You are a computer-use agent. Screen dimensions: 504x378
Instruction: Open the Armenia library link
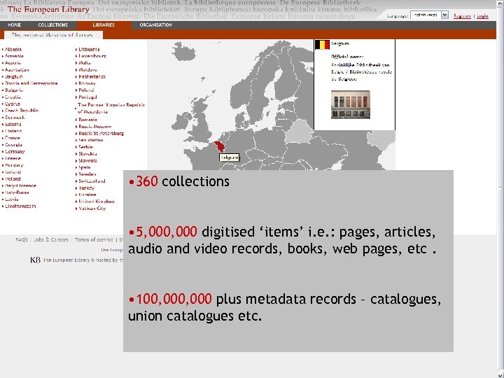[x=14, y=56]
